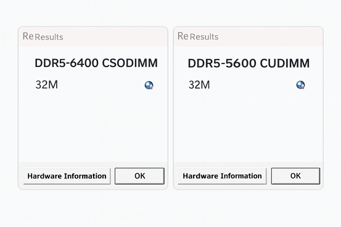
Task: Click the globe icon in the DDR5-6400 CSODIMM dialog
Action: (x=149, y=85)
